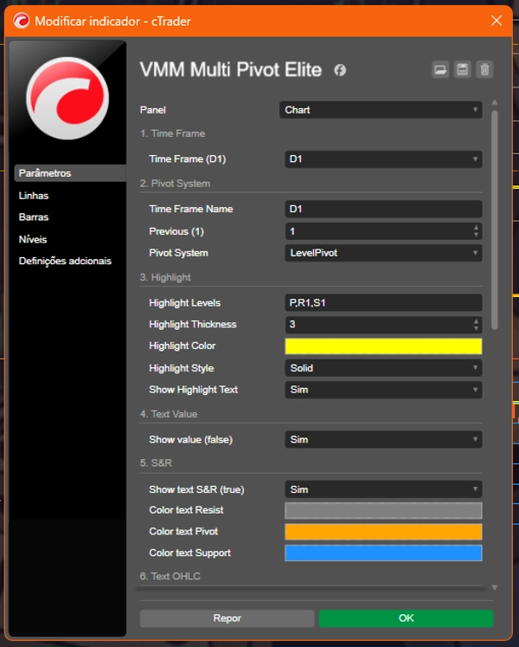519x647 pixels.
Task: Click the VMM Multi Pivot Elite title
Action: point(231,70)
